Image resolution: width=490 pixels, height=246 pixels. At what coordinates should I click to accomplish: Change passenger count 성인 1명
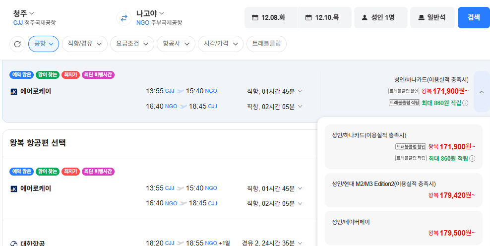click(380, 17)
